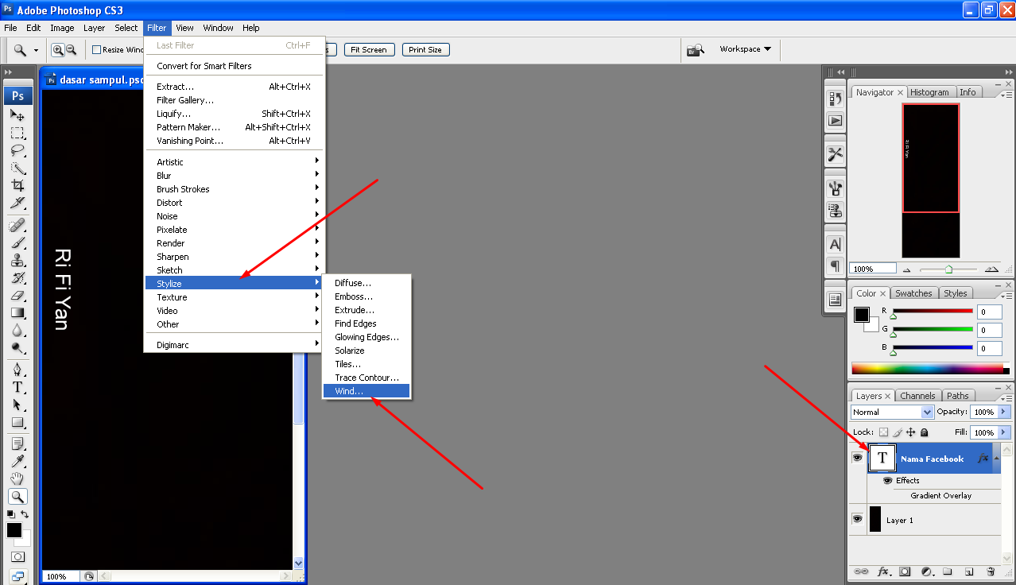The width and height of the screenshot is (1016, 585).
Task: Open the Opacity slider arrow
Action: 1005,412
